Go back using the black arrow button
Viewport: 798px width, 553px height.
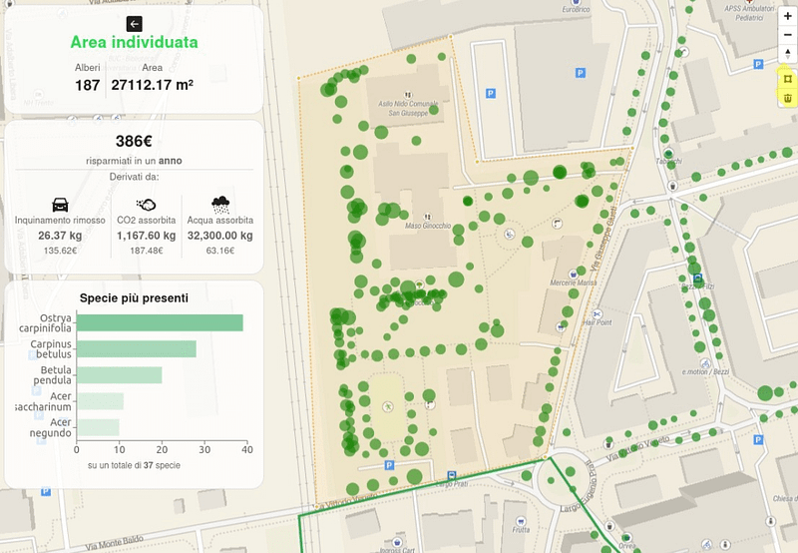[x=135, y=24]
